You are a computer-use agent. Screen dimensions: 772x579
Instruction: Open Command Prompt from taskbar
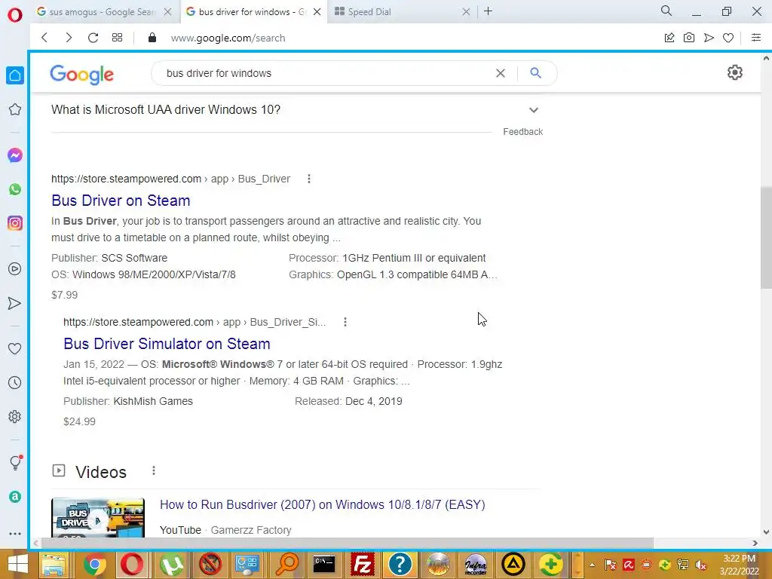(324, 564)
